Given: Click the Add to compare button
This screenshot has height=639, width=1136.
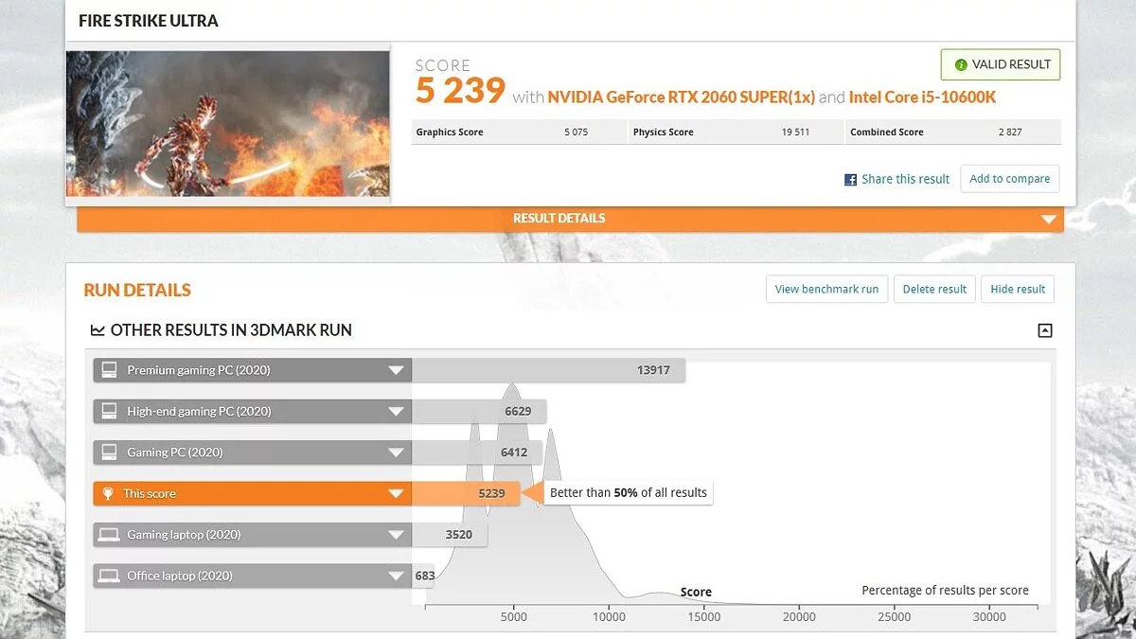Looking at the screenshot, I should coord(1010,179).
